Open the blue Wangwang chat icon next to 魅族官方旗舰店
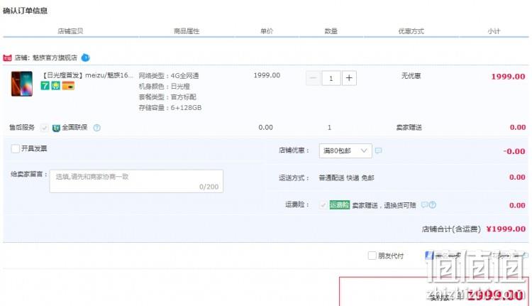532x306 pixels. click(x=86, y=58)
